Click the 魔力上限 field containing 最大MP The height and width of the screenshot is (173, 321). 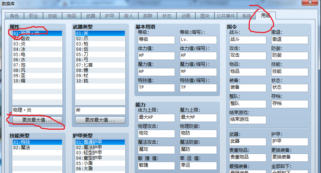tap(198, 118)
